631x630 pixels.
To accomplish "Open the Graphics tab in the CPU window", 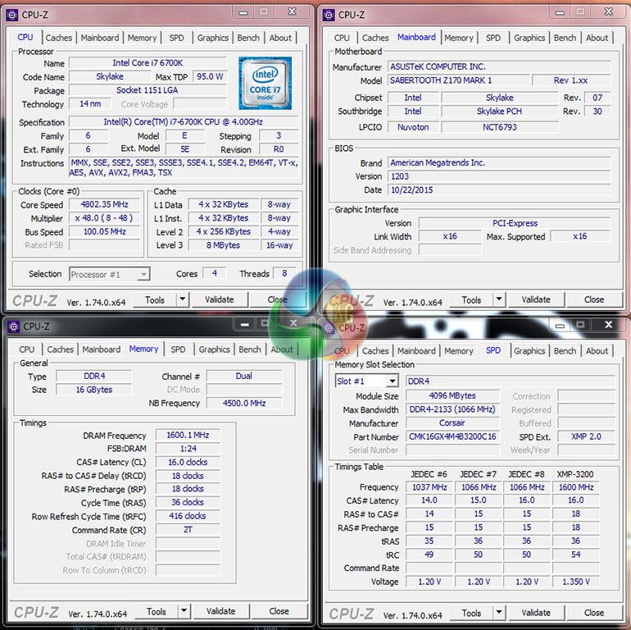I will 213,38.
